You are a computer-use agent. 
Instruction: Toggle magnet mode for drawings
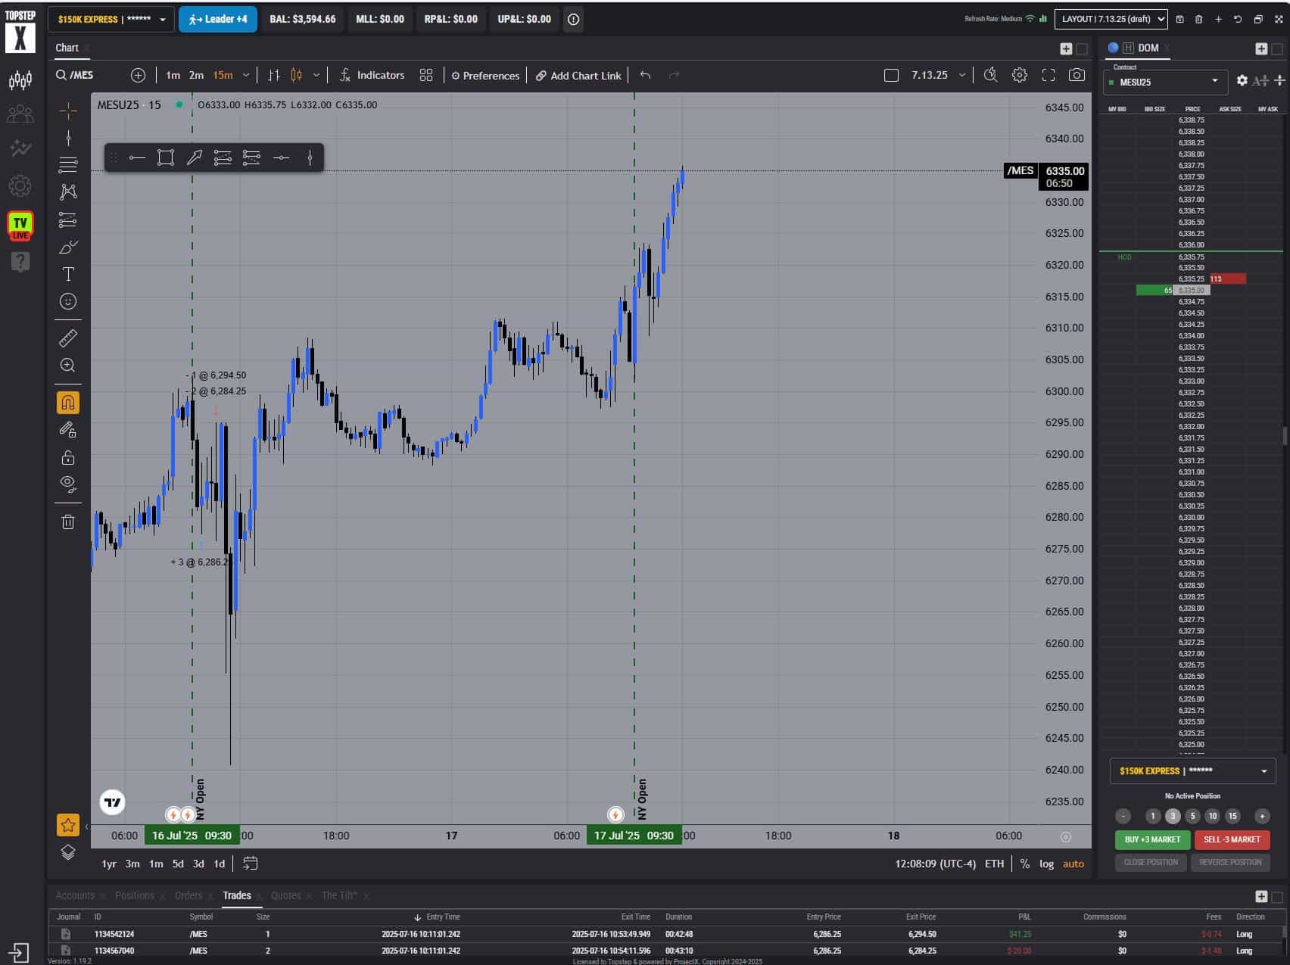point(68,403)
